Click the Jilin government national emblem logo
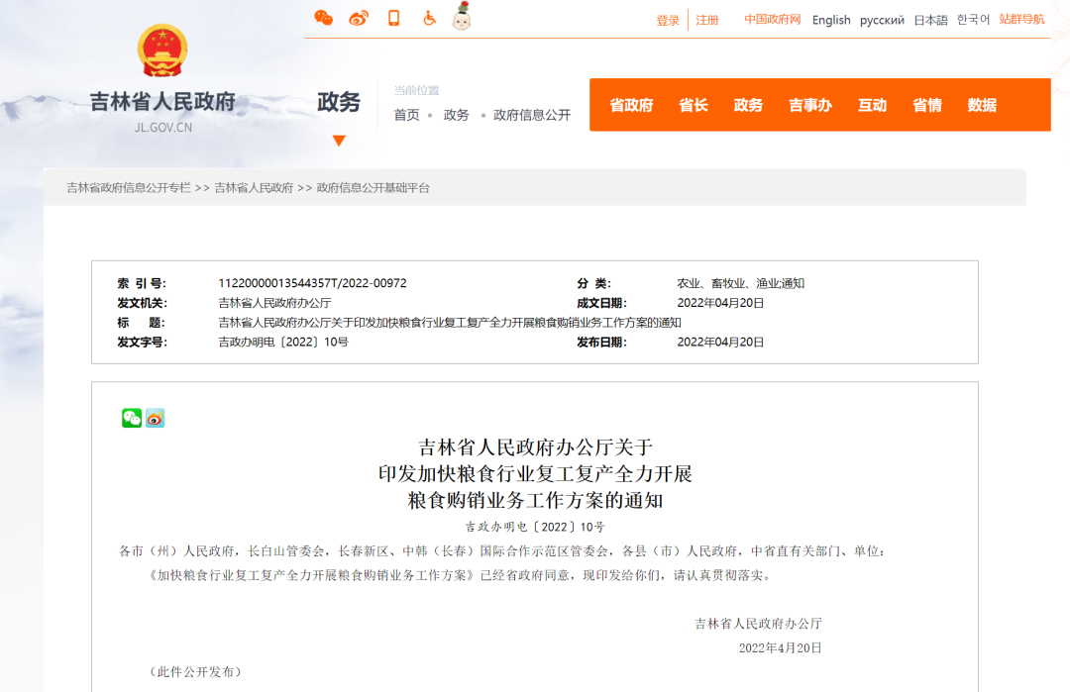Image resolution: width=1070 pixels, height=692 pixels. point(162,51)
